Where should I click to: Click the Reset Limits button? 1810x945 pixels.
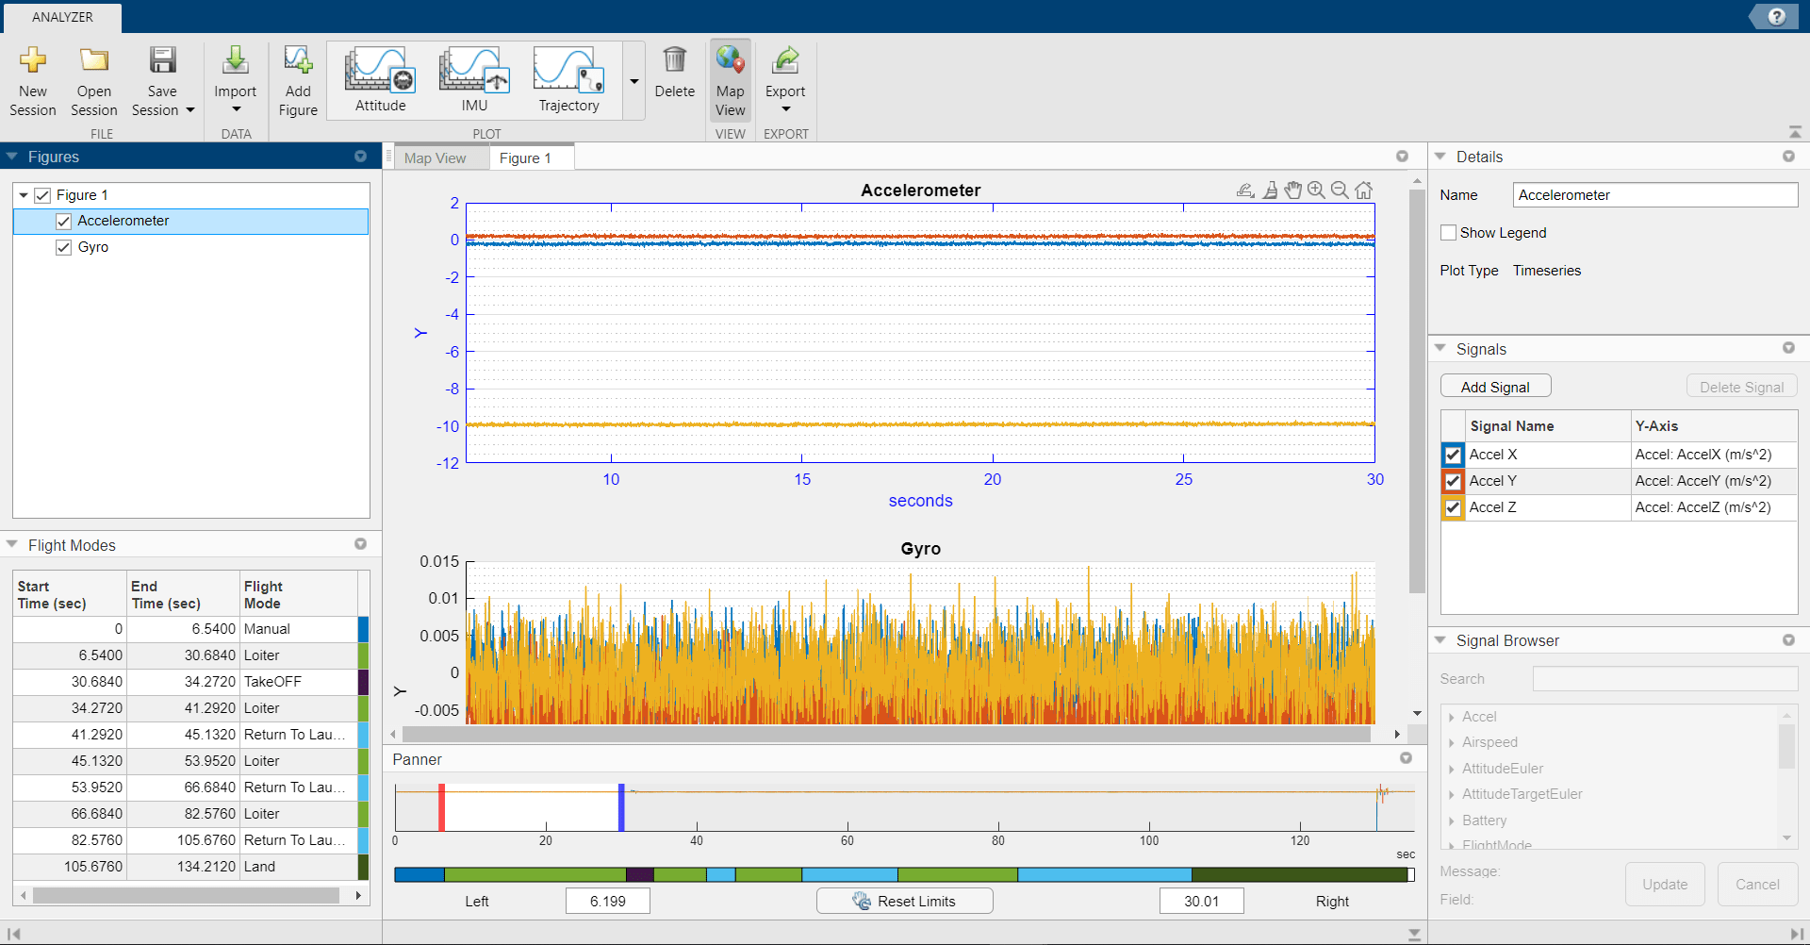pos(904,901)
